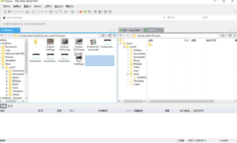237x143 pixels.
Task: Click the red Xshell bird icon in toolbar
Action: coord(81,12)
